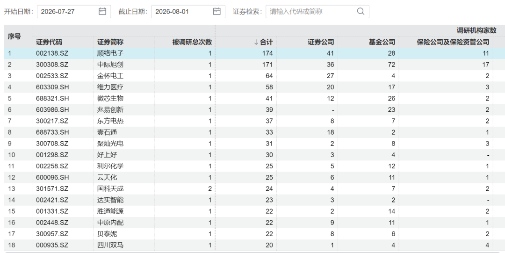This screenshot has width=505, height=253.
Task: Sort by 证券代码 column header
Action: 49,42
